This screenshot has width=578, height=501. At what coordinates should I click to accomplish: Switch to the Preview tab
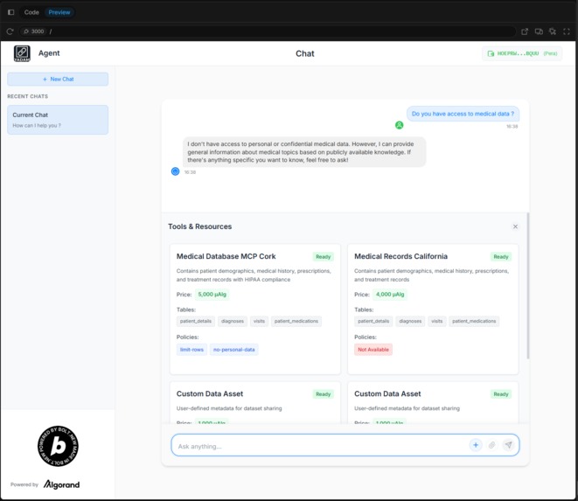pyautogui.click(x=59, y=12)
